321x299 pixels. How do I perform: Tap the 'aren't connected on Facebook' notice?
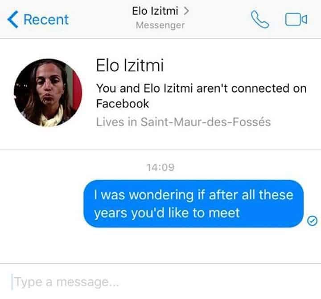tap(202, 96)
